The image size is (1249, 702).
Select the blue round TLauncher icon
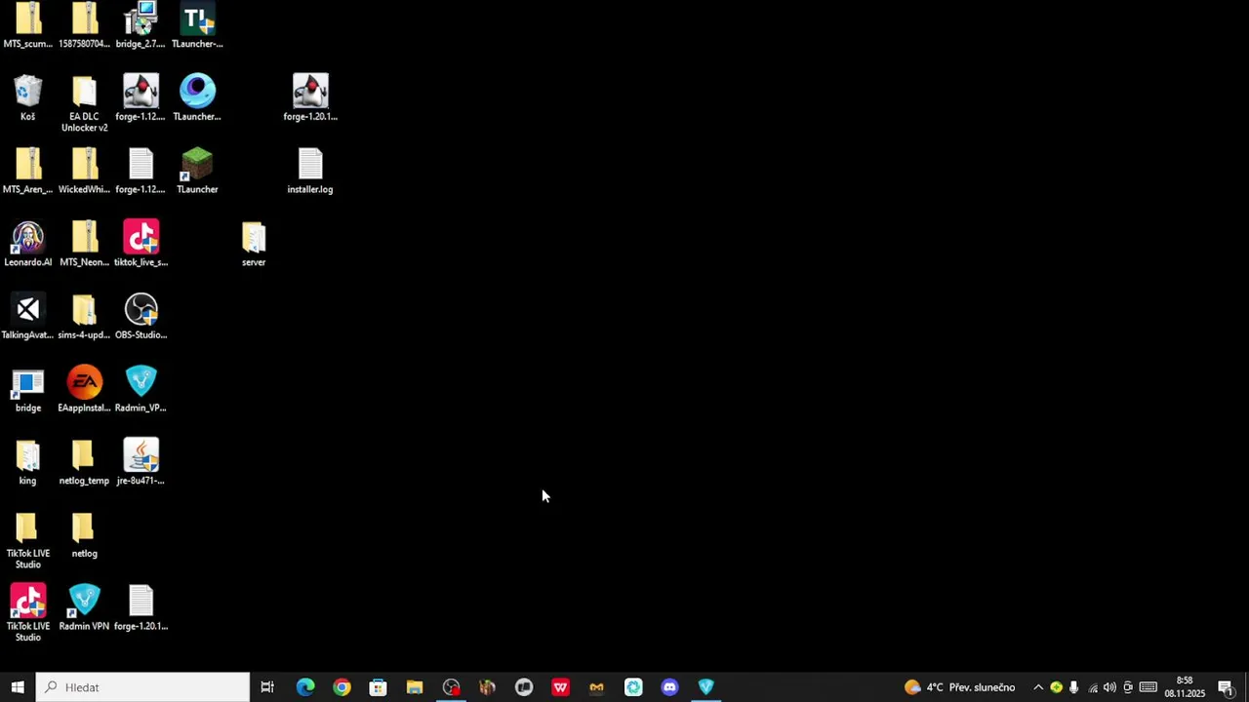coord(197,91)
